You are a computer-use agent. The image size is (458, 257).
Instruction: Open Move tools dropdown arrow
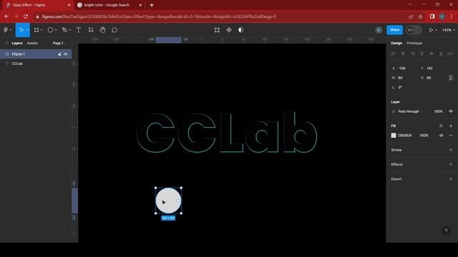click(27, 30)
